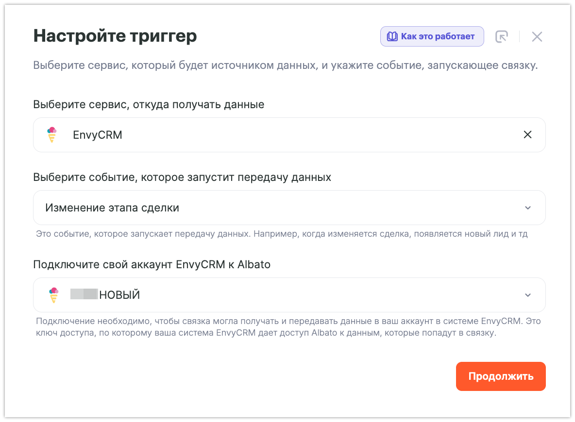Click the label "Выберите событие, которое запустит передачу данных"
Screen dimensions: 575x422
pyautogui.click(x=182, y=177)
